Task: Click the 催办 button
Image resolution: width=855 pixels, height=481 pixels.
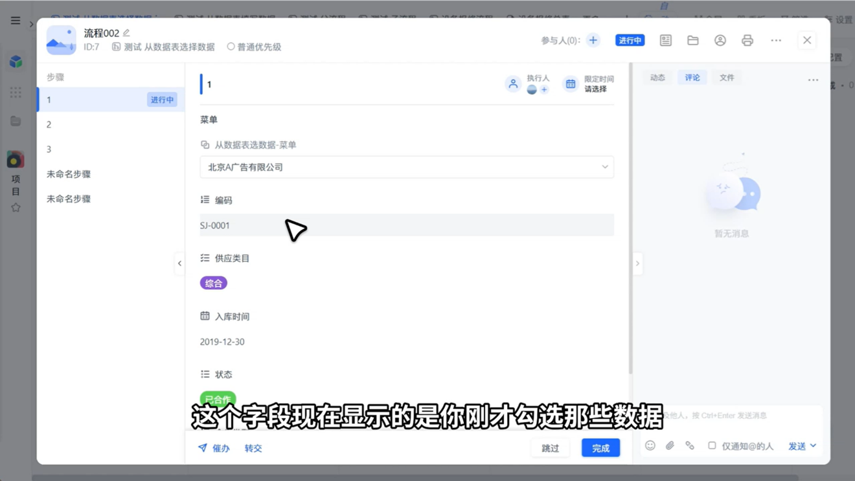Action: 214,448
